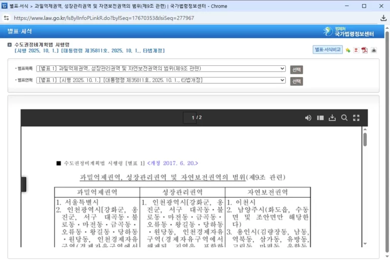The height and width of the screenshot is (260, 390).
Task: Click the viewer scrollbar up arrow
Action: click(365, 129)
